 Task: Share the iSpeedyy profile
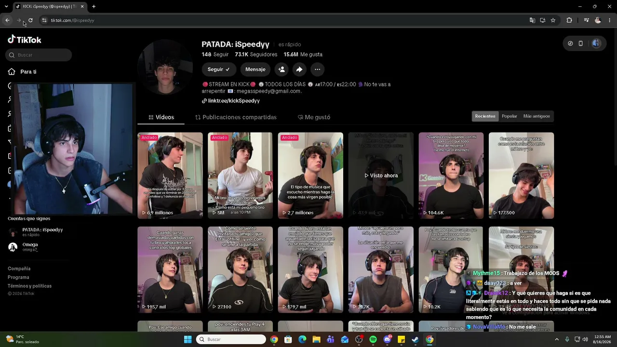[x=299, y=69]
